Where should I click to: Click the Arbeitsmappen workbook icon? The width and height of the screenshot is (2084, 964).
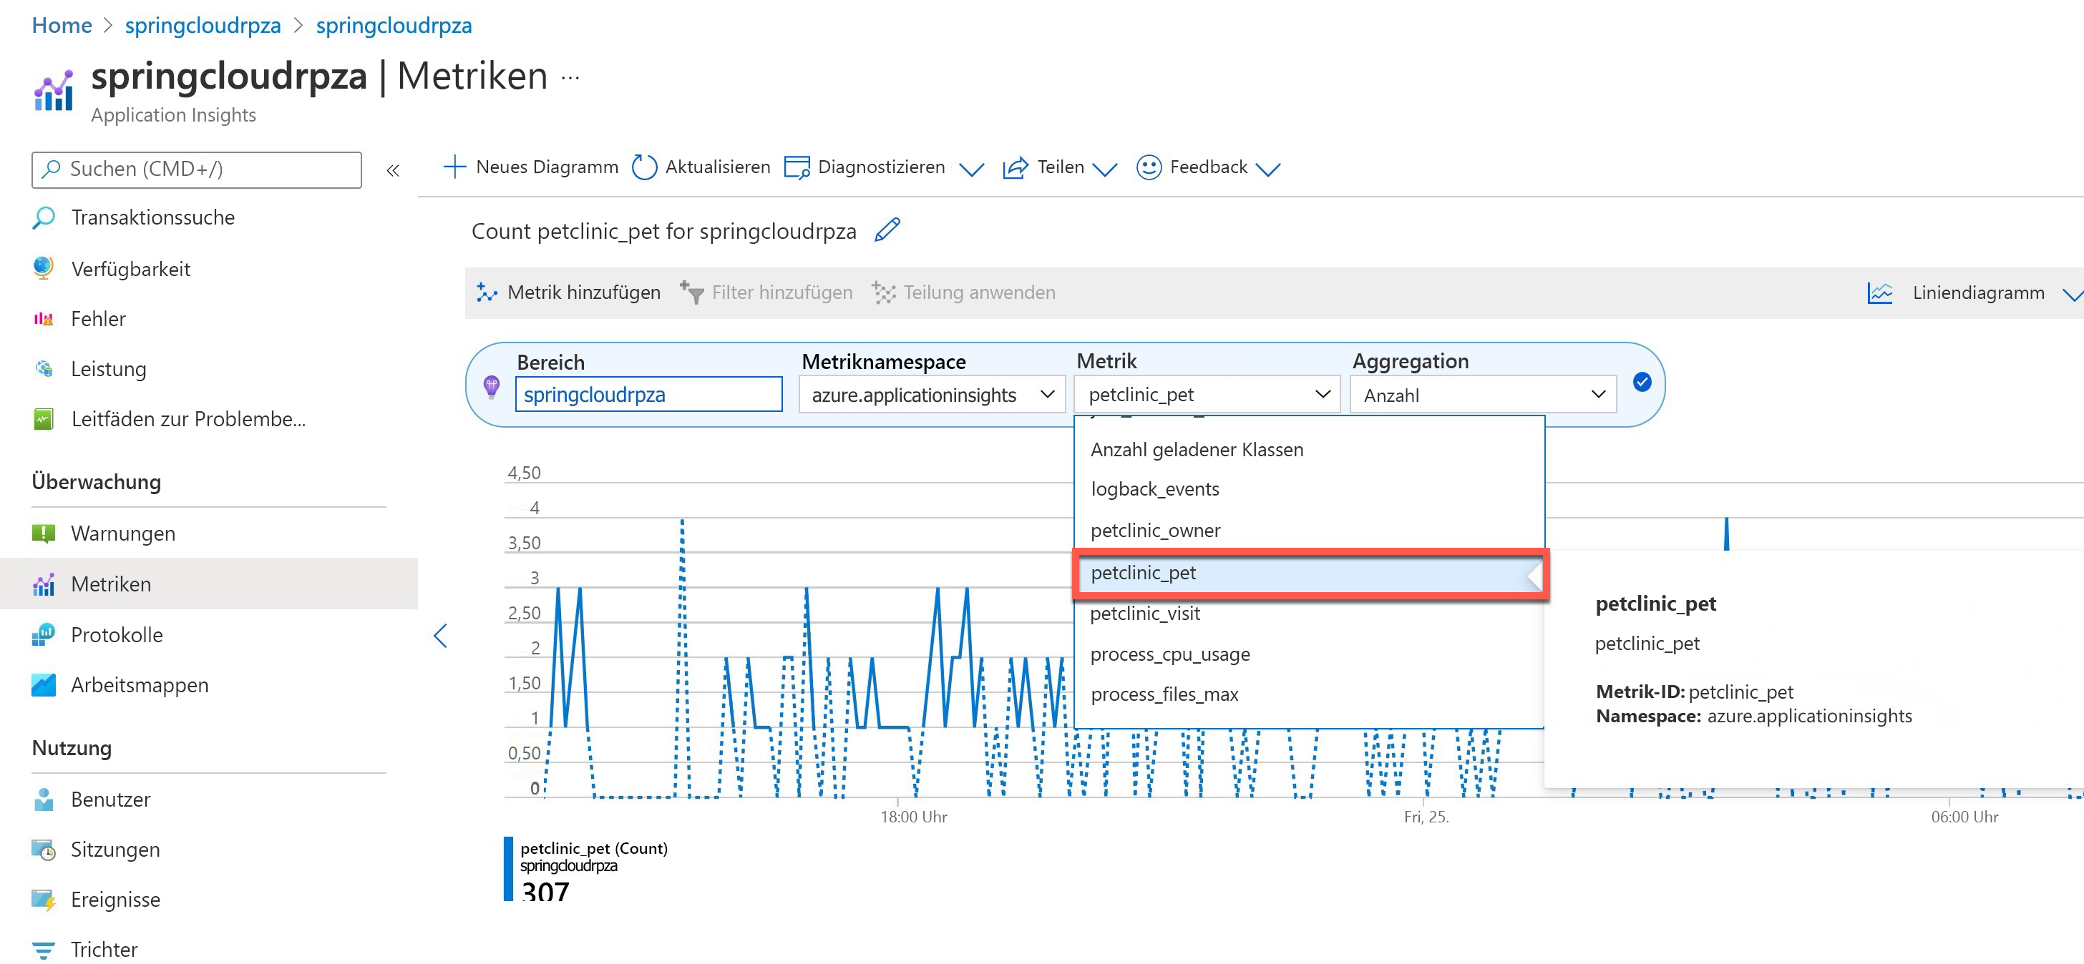(x=44, y=685)
